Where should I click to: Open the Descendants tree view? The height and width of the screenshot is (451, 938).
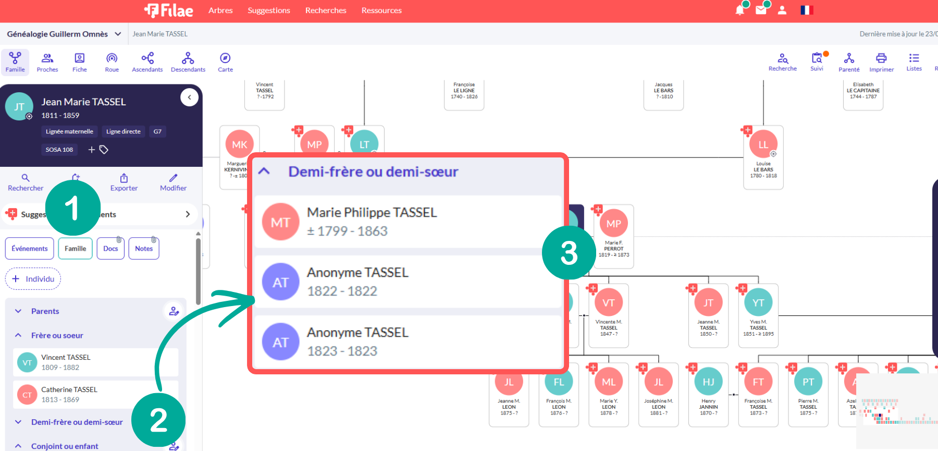click(188, 62)
